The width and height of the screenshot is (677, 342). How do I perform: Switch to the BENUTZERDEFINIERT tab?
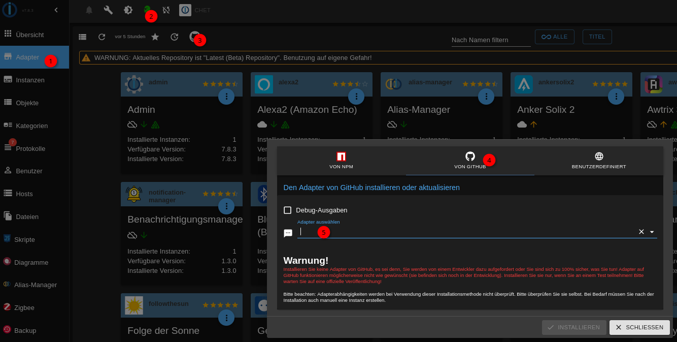599,160
